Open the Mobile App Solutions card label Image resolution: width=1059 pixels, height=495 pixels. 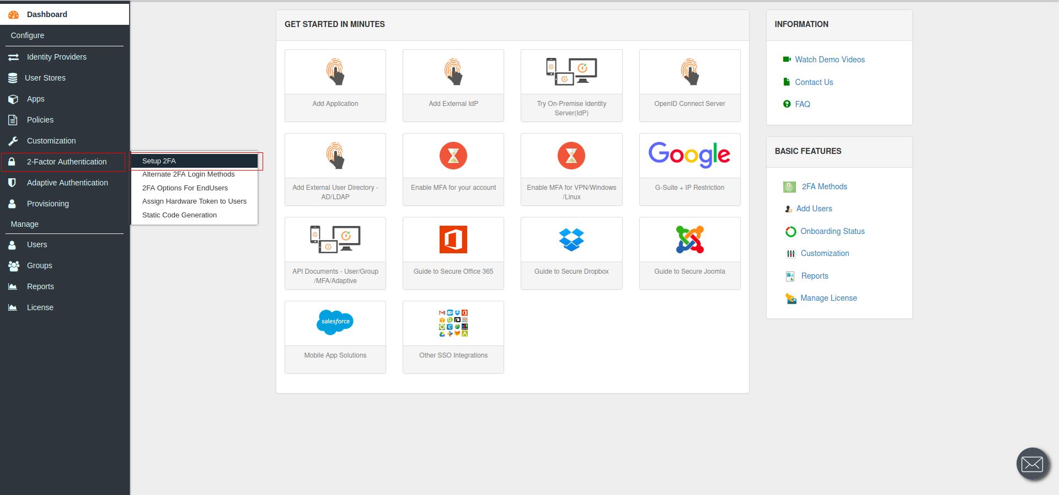[335, 355]
